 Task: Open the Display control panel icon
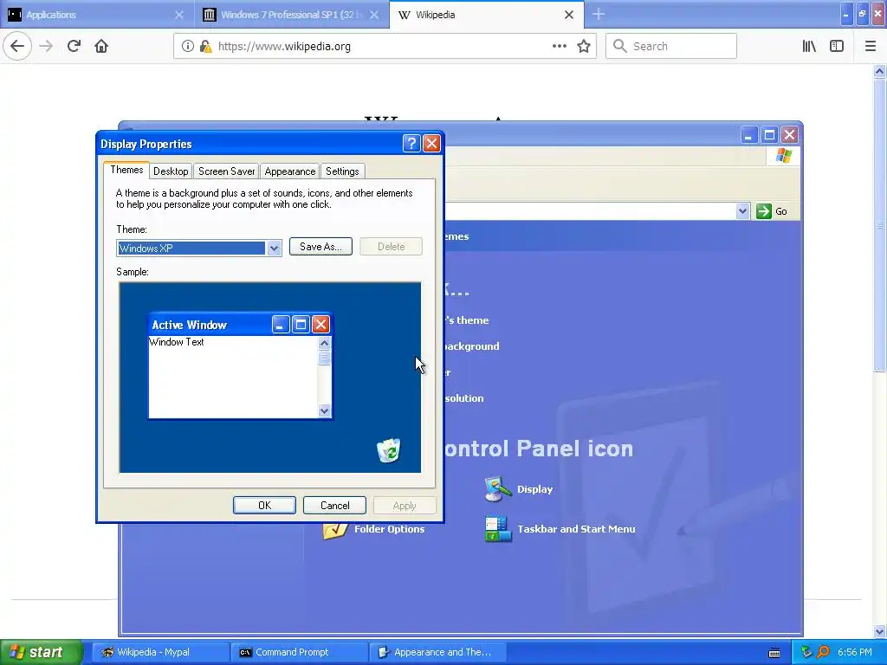point(520,489)
